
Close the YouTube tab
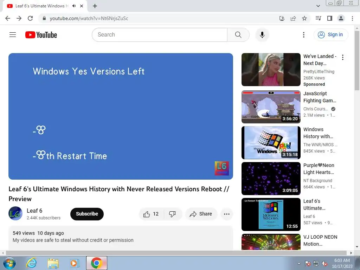(82, 6)
